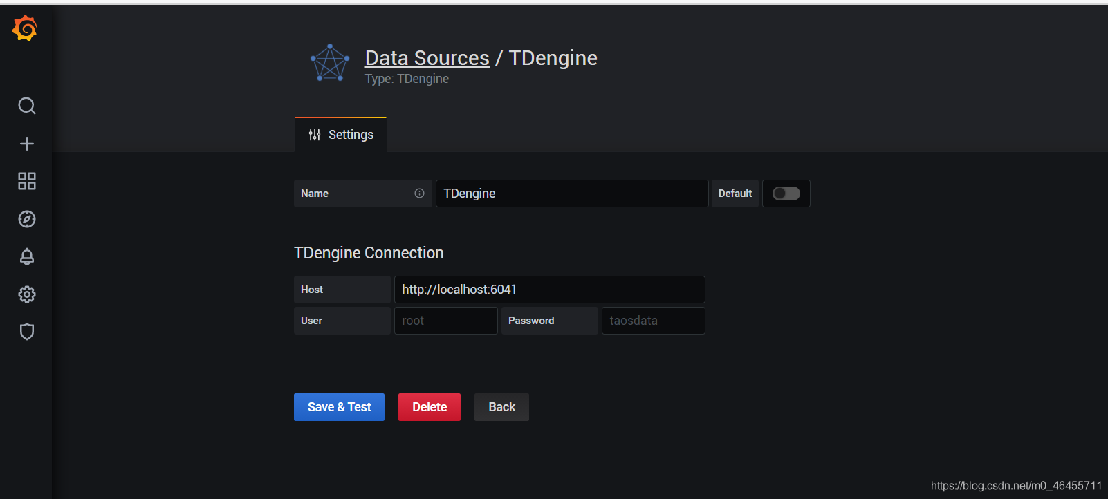Viewport: 1108px width, 499px height.
Task: Open the Create plus icon menu
Action: 27,144
